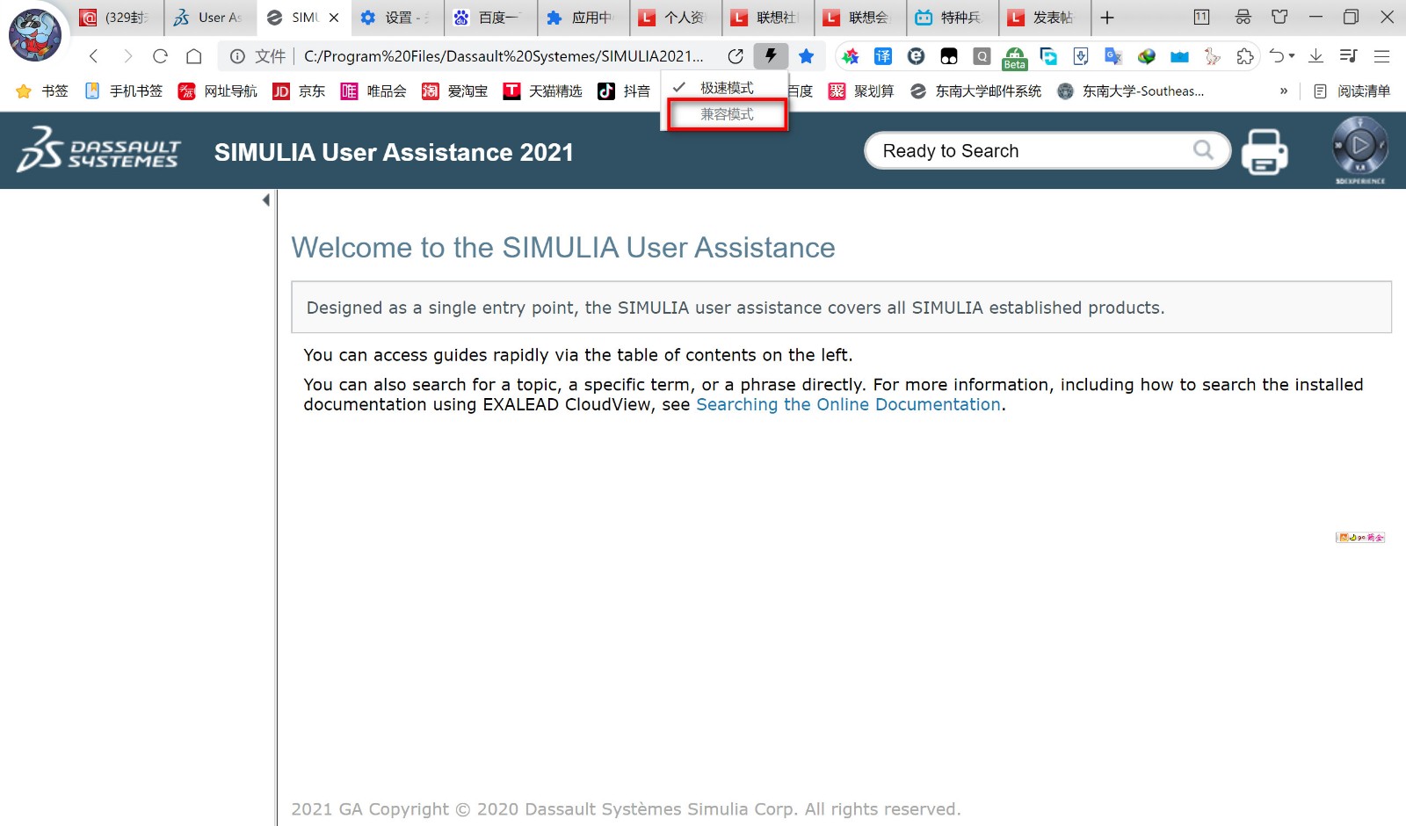Click the blue bookmark star icon
Viewport: 1406px width, 826px height.
tap(806, 56)
